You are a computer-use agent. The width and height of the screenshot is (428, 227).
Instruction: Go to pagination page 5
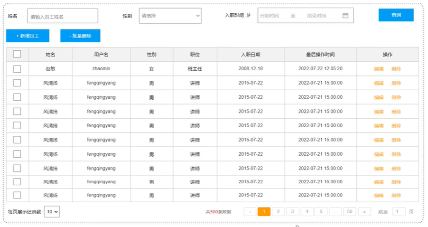(321, 211)
